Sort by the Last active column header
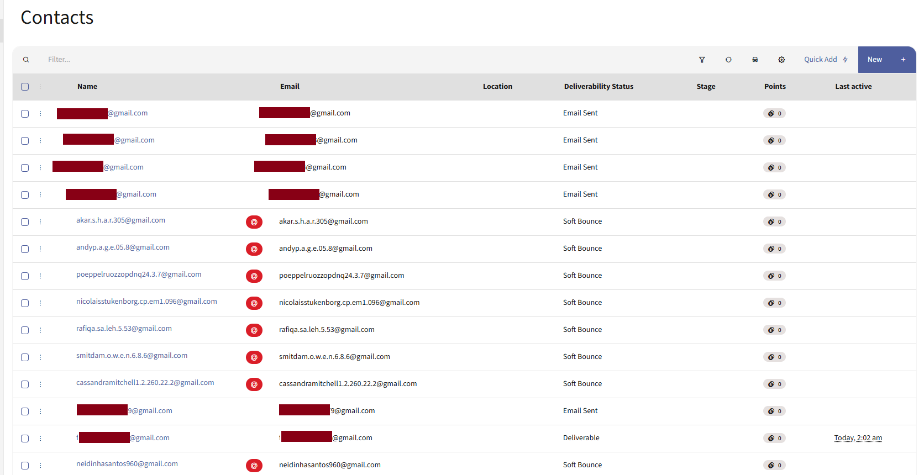924x475 pixels. (x=853, y=87)
